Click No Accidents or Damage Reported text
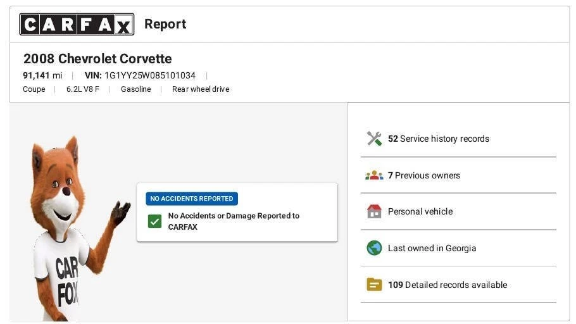Screen dimensions: 576x324 pyautogui.click(x=234, y=221)
